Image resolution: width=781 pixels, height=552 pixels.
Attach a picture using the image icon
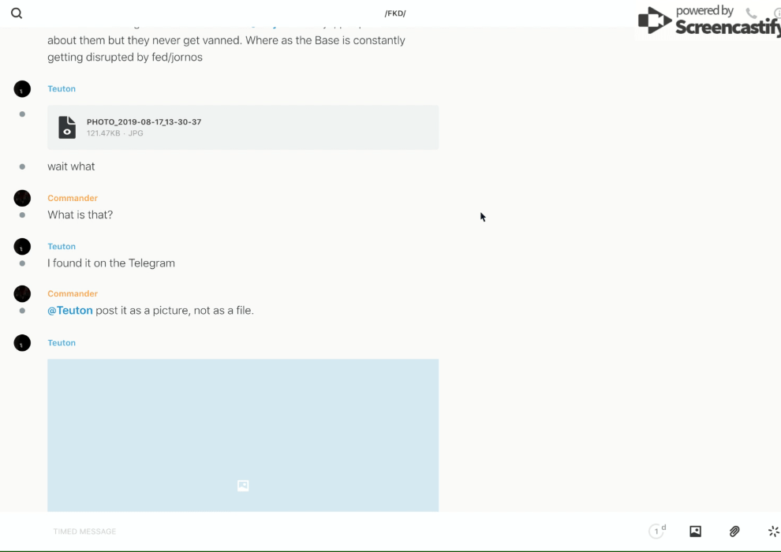point(695,531)
